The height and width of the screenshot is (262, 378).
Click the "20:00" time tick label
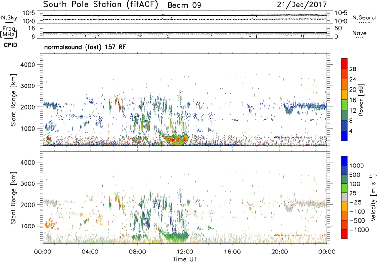pos(280,252)
